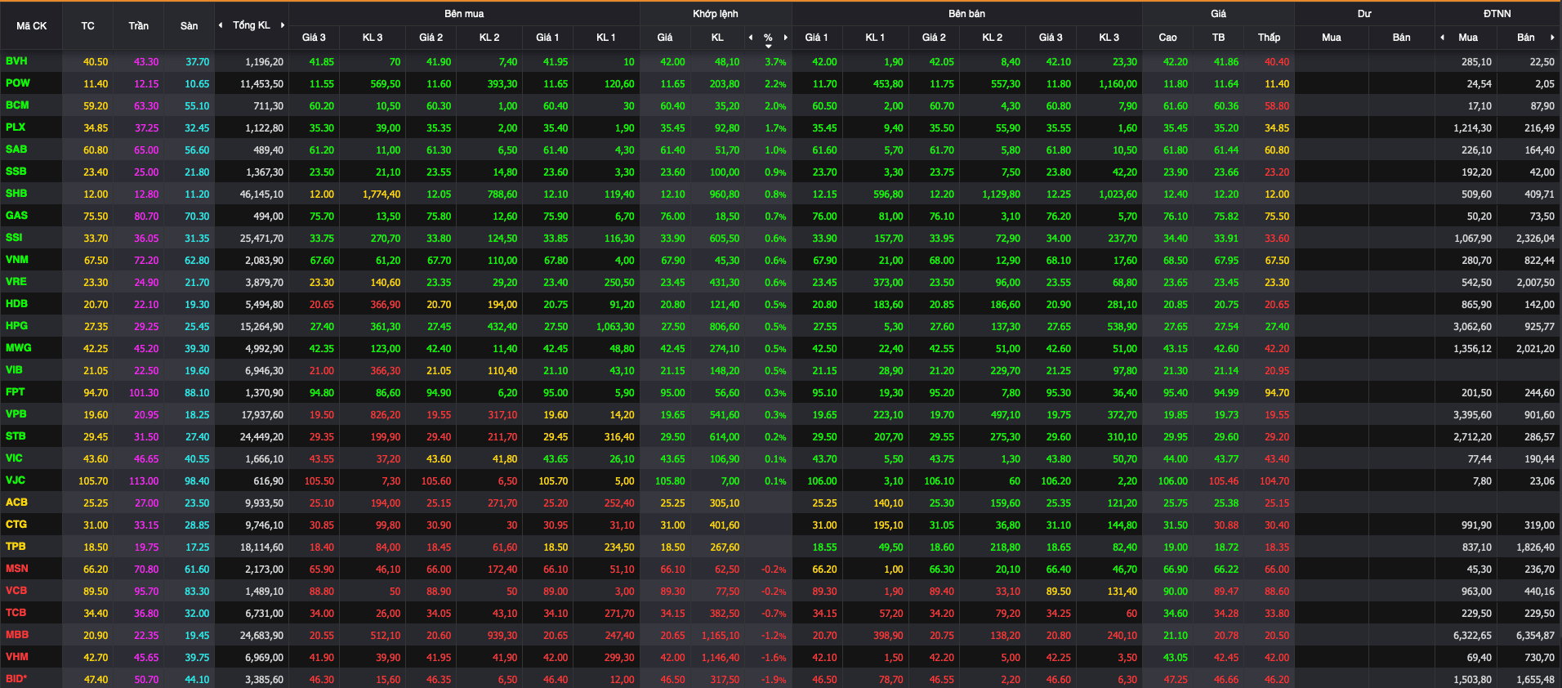
Task: Open stock symbol VNM
Action: click(17, 260)
